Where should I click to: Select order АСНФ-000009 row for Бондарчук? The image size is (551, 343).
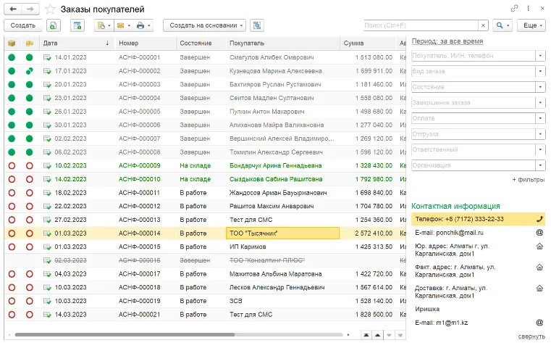click(205, 165)
